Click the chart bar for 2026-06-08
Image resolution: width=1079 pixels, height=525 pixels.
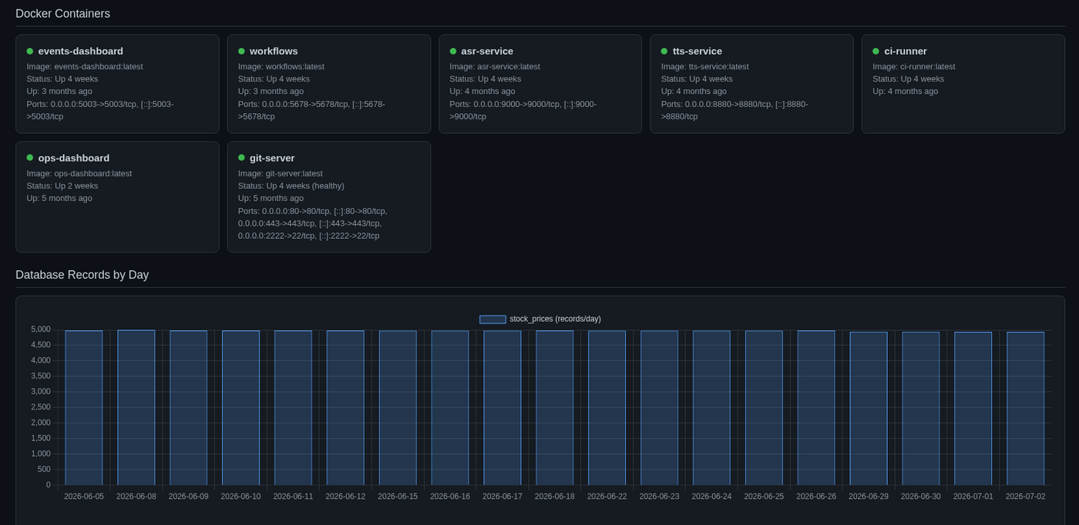[x=136, y=407]
